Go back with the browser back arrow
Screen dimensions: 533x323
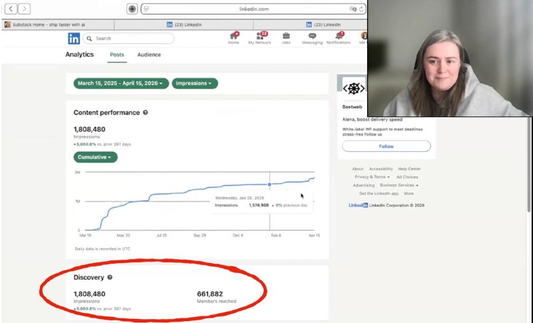click(11, 9)
